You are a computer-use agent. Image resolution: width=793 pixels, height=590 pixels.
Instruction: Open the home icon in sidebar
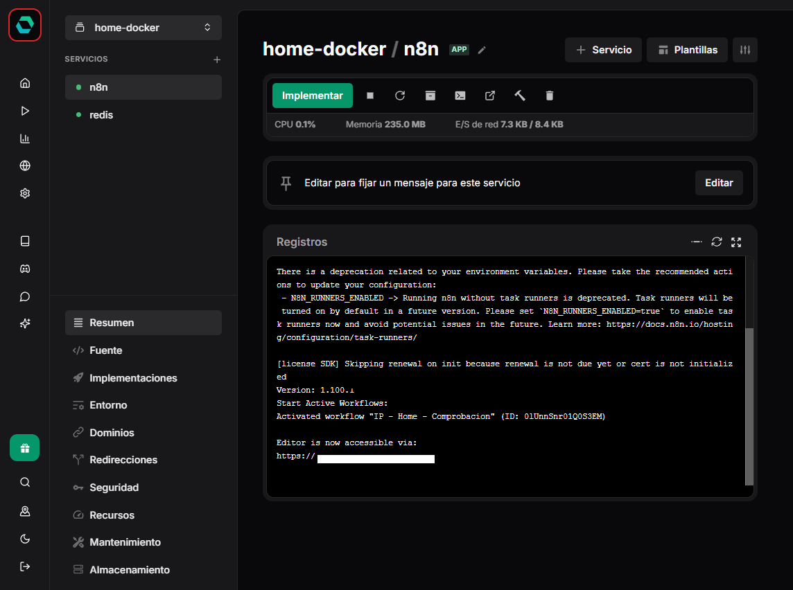25,83
